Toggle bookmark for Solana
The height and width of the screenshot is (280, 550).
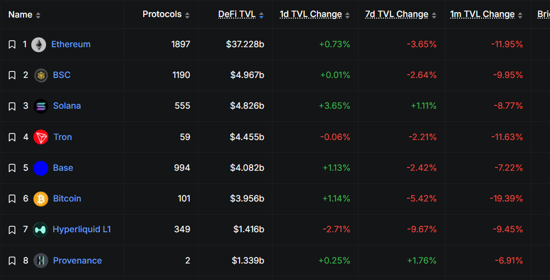[x=12, y=106]
